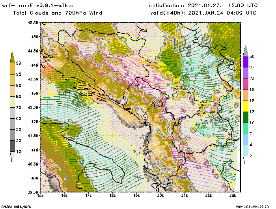Select the cloud swatch between 95 and 99
Screen dimensions: 276x209
13,69
